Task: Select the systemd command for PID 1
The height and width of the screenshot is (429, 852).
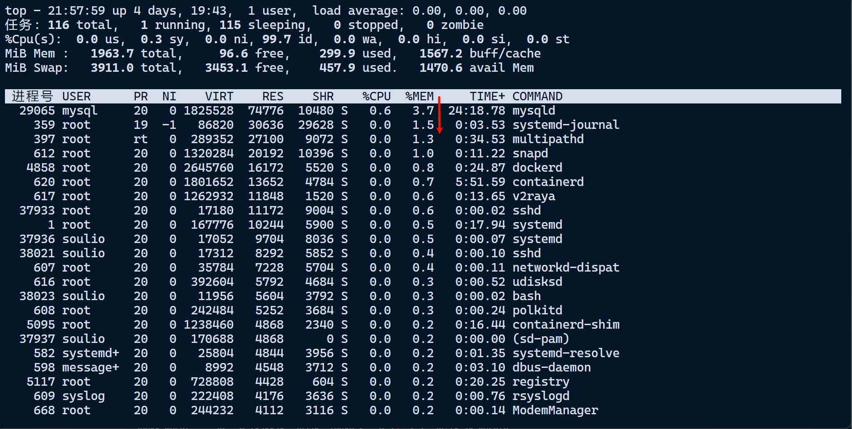Action: coord(537,225)
